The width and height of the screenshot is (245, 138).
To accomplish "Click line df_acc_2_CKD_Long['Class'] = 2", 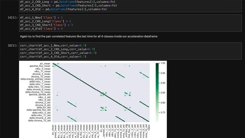I will pos(46,21).
